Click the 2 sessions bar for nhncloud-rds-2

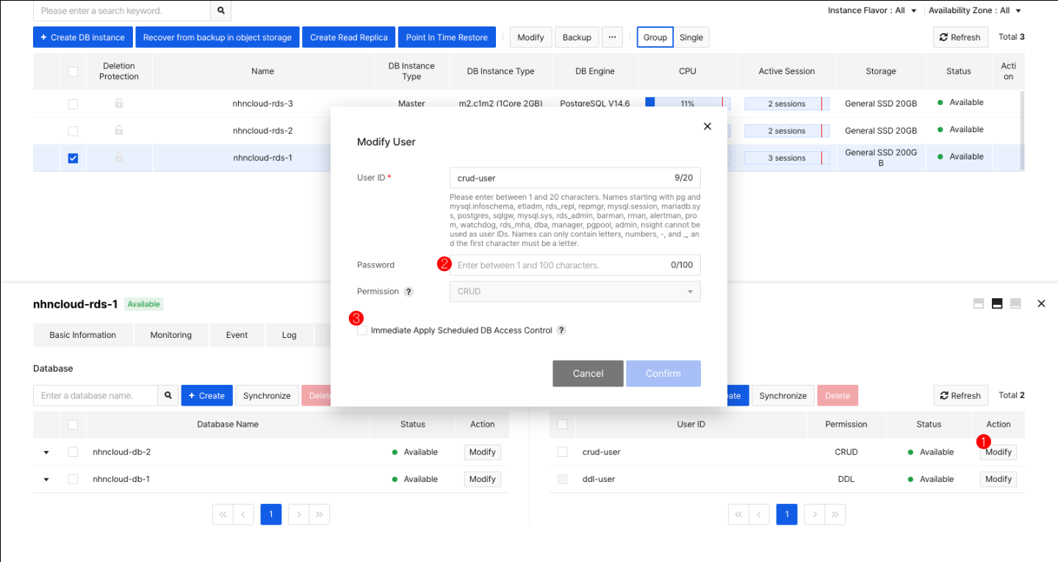(x=787, y=131)
